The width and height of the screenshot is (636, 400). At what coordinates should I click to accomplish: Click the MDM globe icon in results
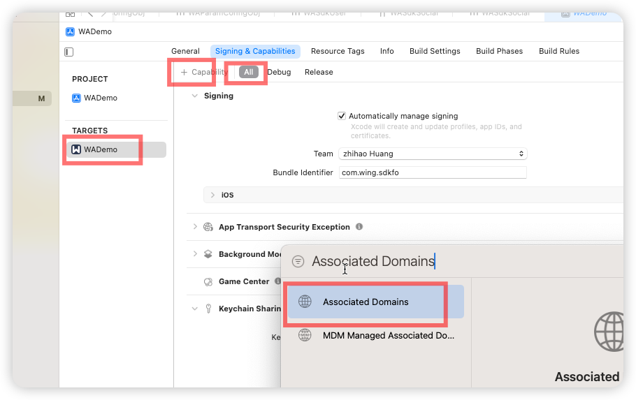coord(305,335)
